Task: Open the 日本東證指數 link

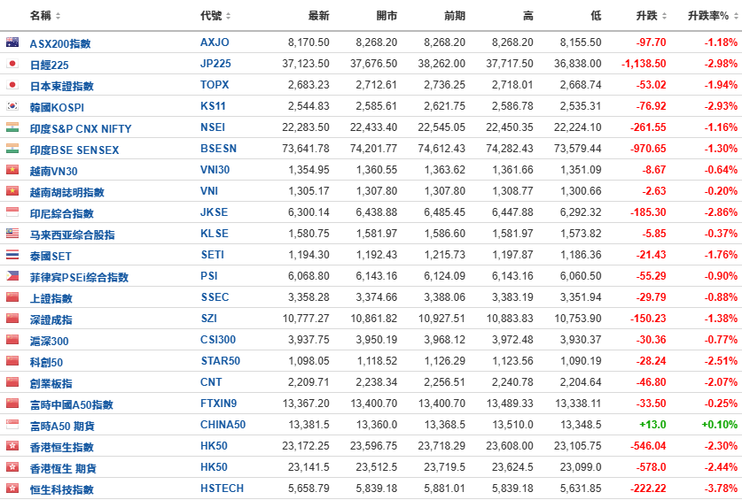Action: click(x=61, y=86)
